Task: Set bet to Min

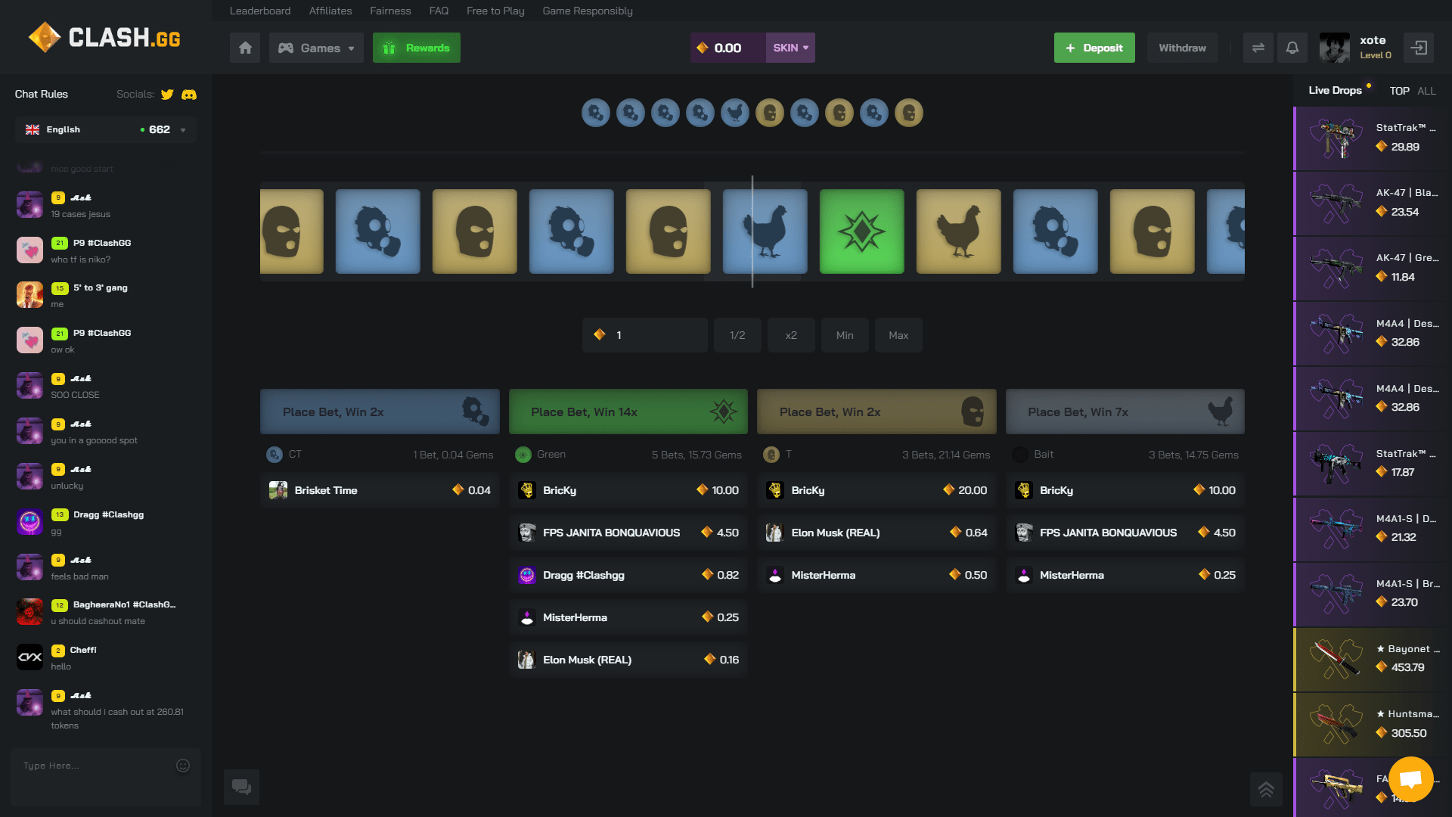Action: [845, 335]
